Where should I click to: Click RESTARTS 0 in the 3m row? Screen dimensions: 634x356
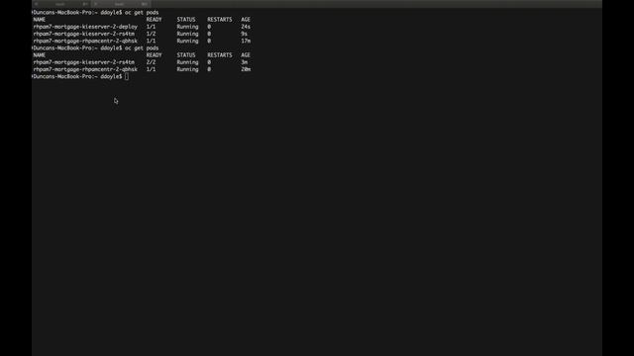[x=209, y=62]
